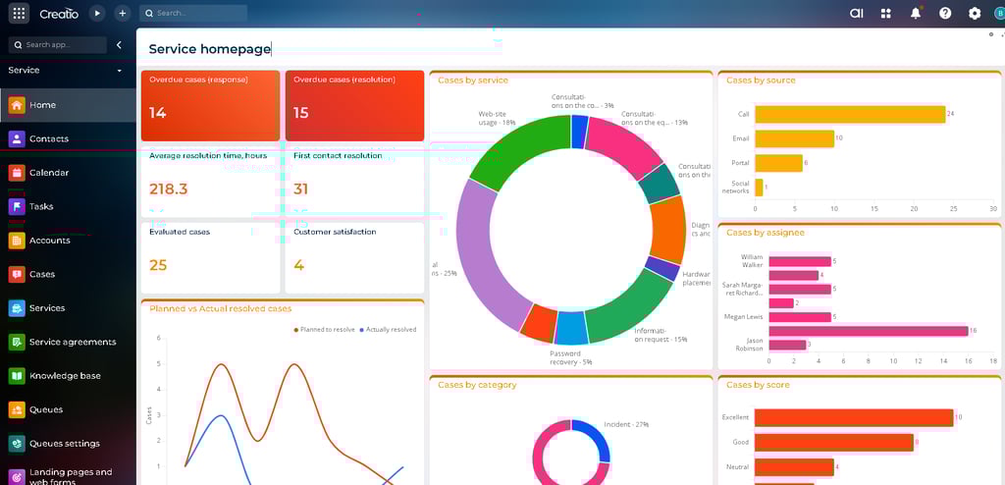Toggle Actually resolved legend item
The height and width of the screenshot is (485, 1005).
388,330
